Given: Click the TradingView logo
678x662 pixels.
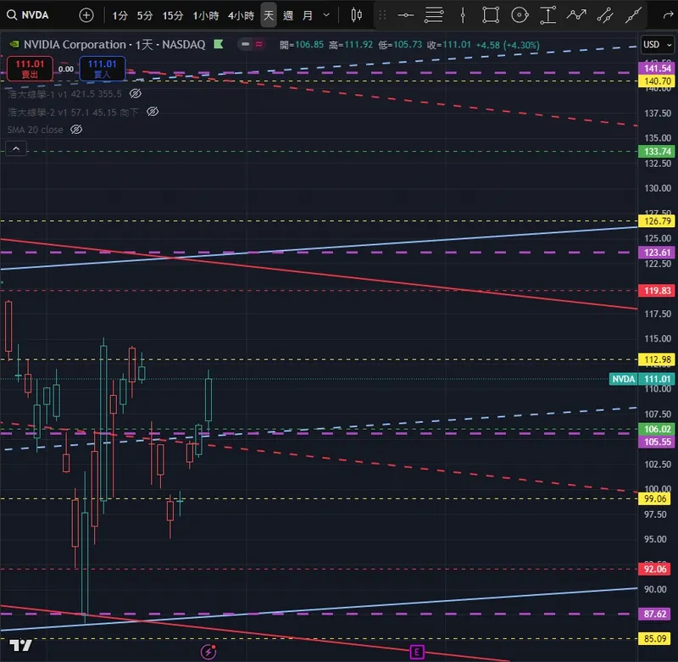Looking at the screenshot, I should pyautogui.click(x=20, y=646).
